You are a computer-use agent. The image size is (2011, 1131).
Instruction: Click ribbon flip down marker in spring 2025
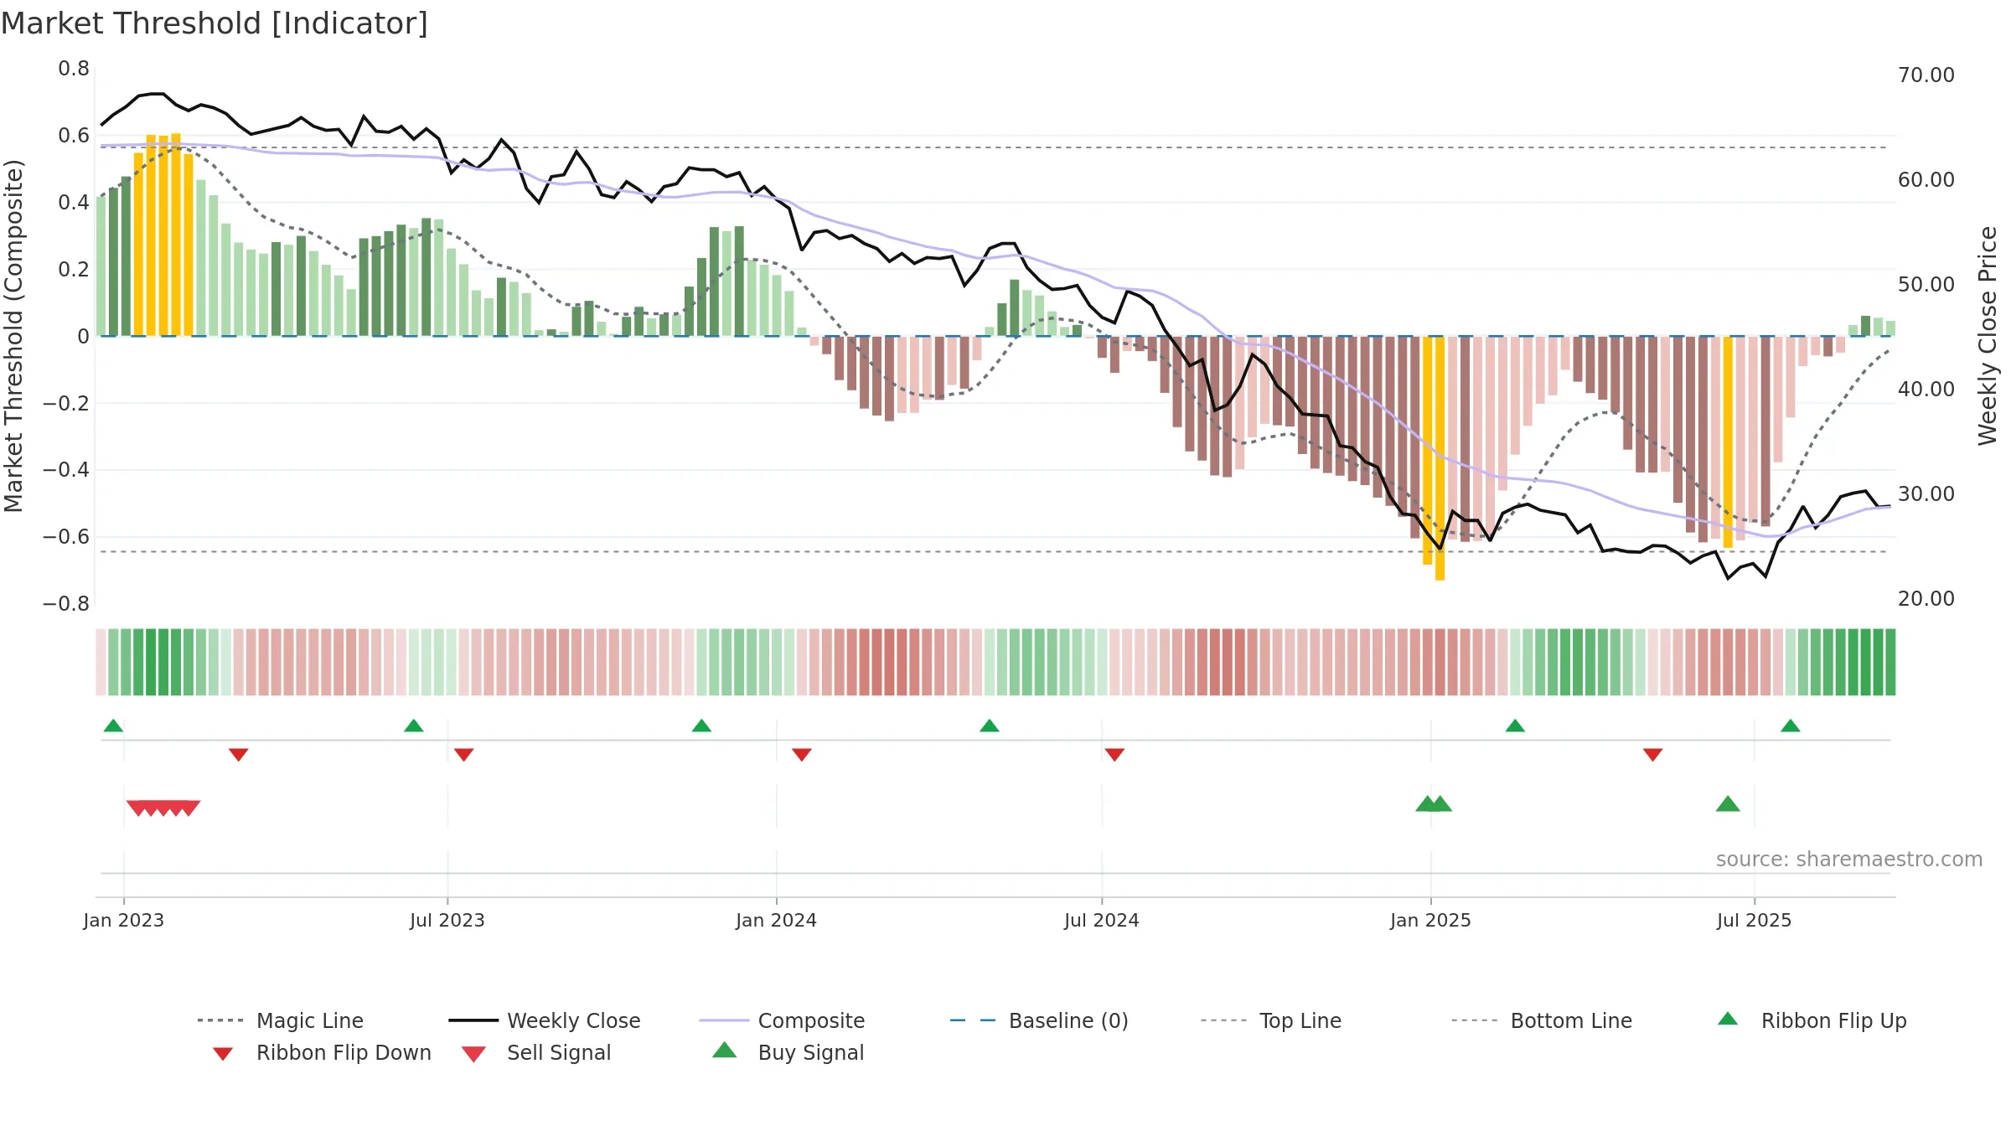pyautogui.click(x=1652, y=755)
